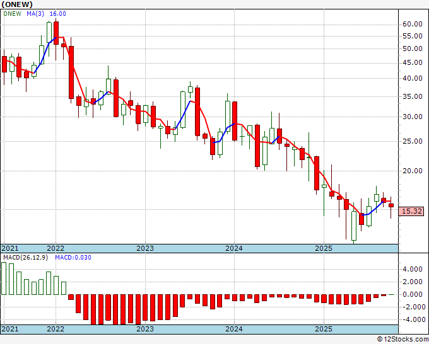Click the 2.000 MACD axis label

(x=413, y=282)
